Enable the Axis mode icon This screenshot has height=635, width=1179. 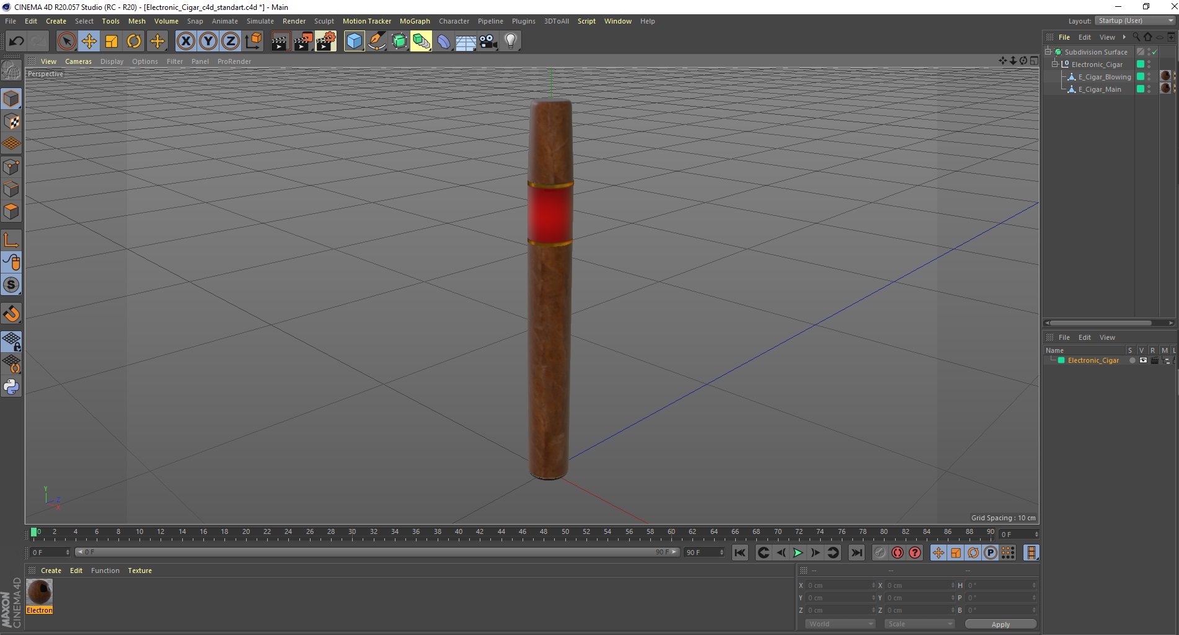(11, 240)
